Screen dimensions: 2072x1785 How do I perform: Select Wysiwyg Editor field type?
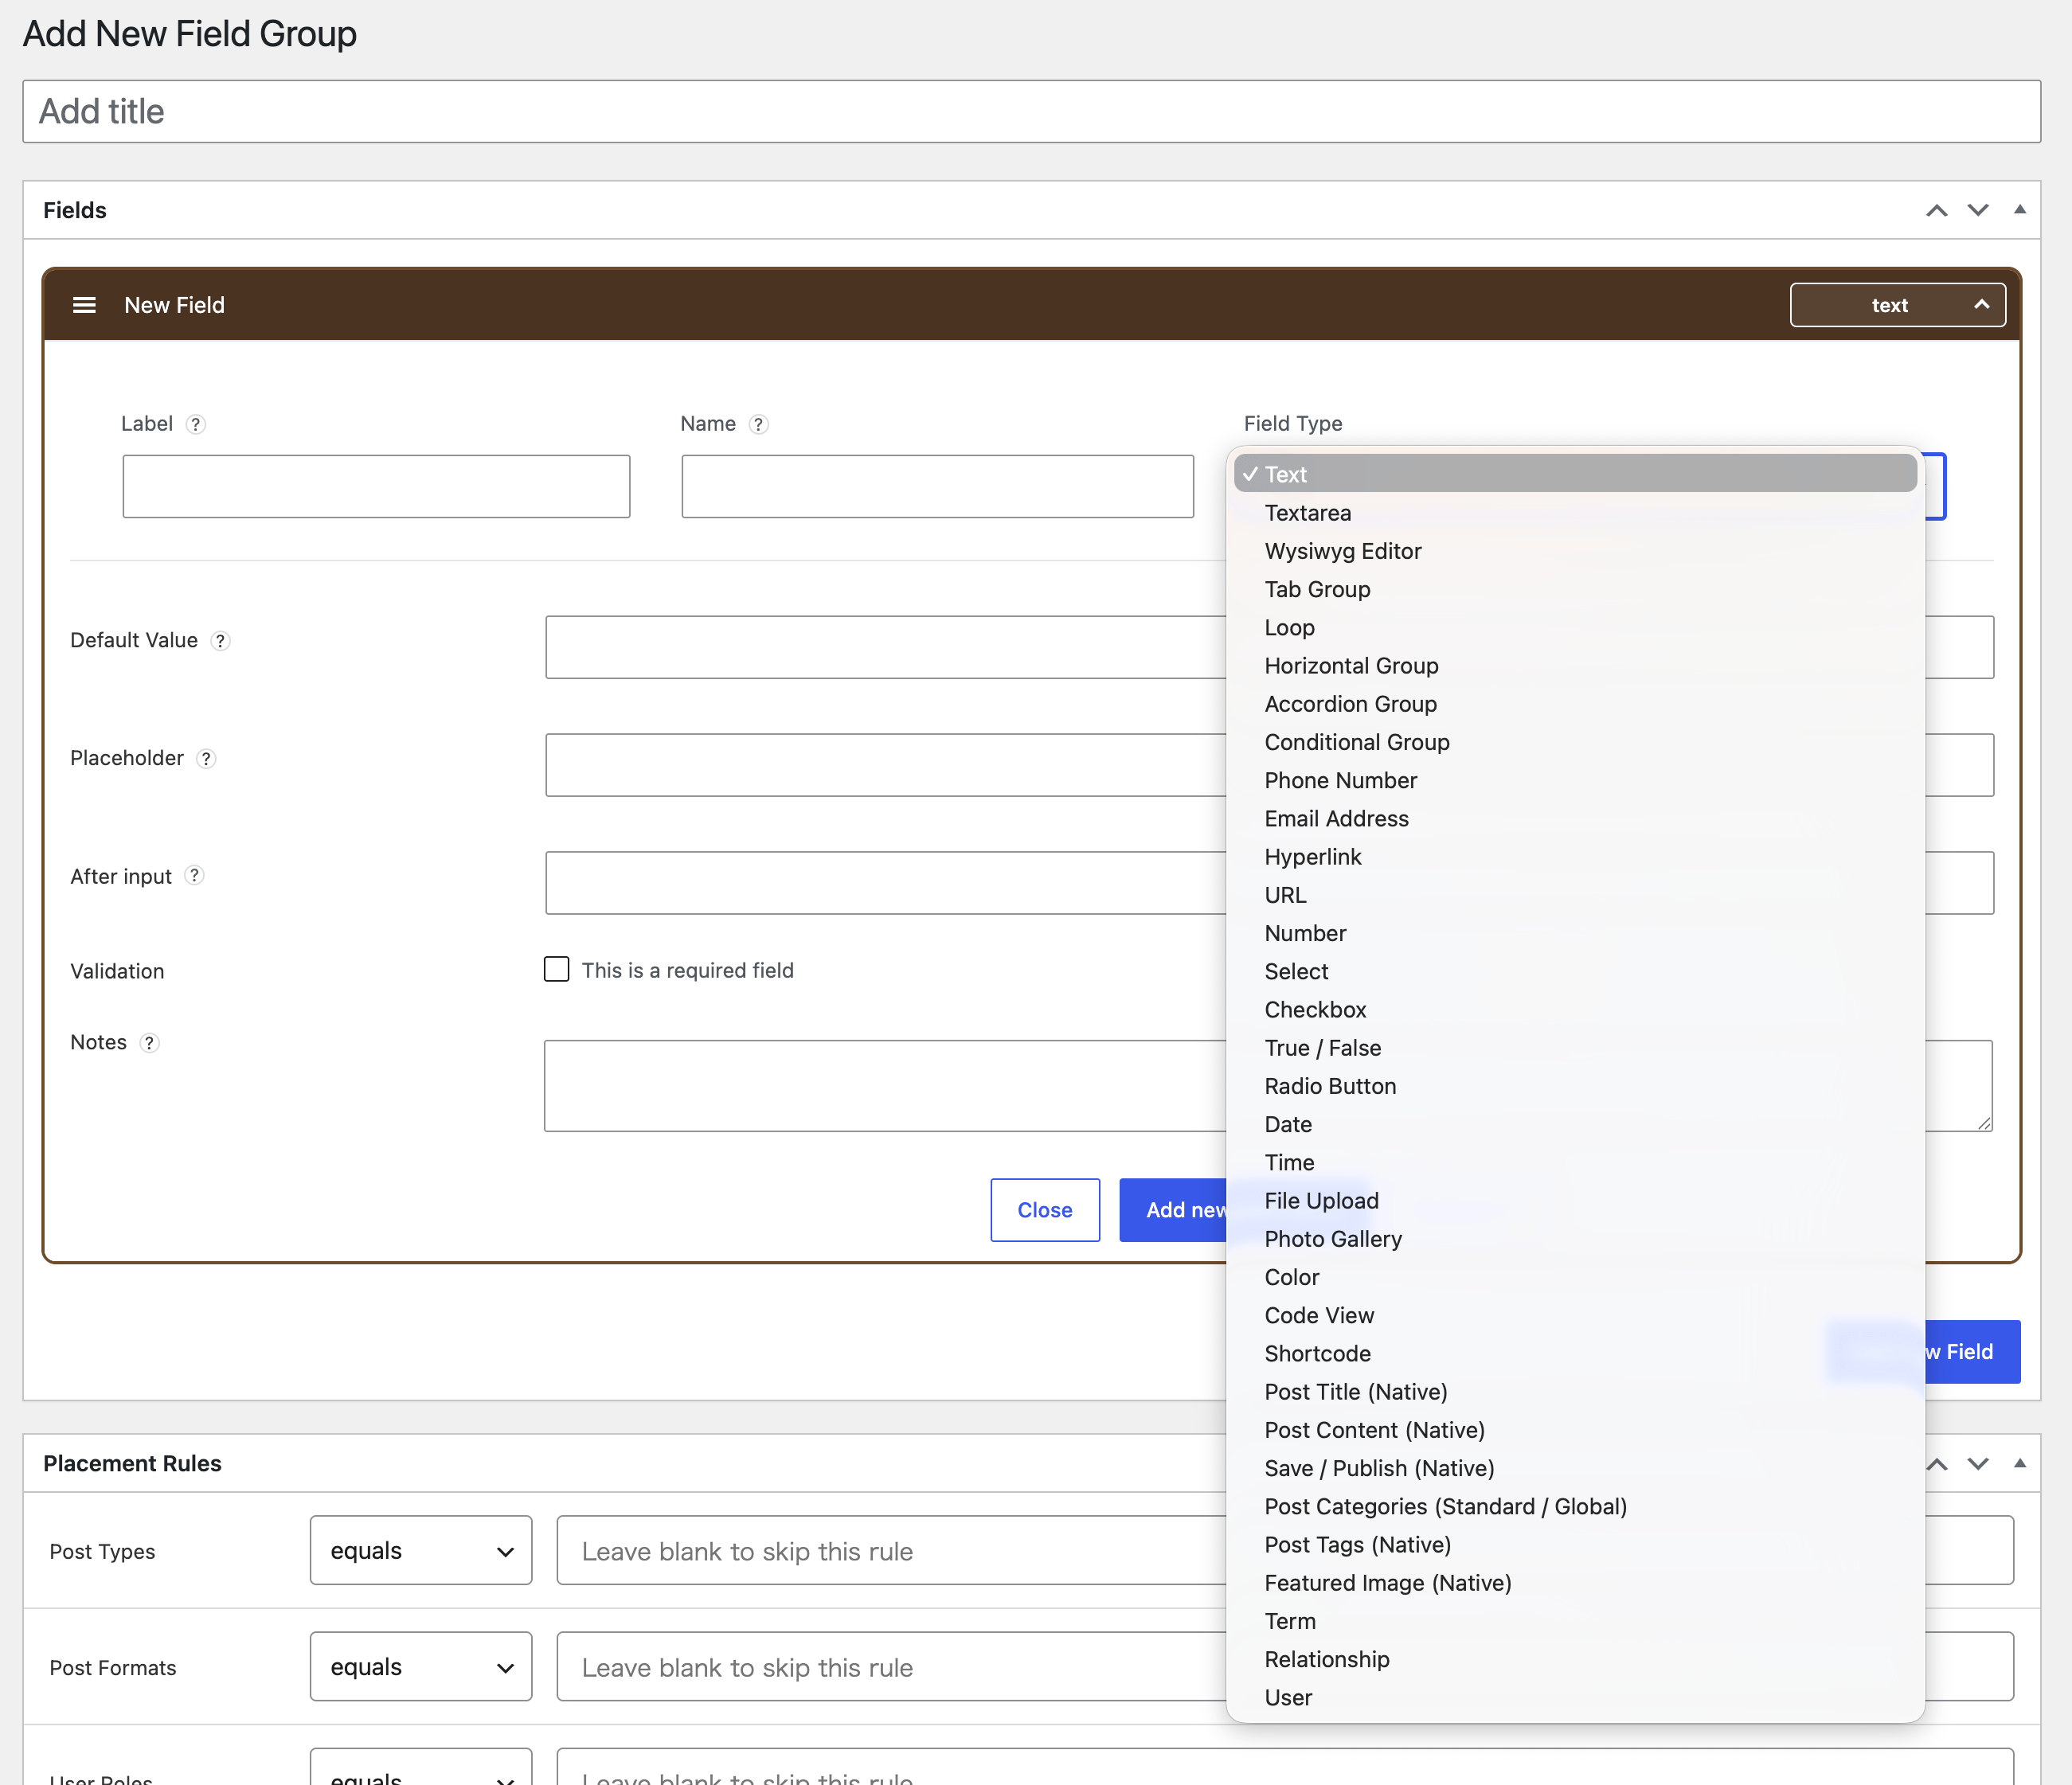tap(1575, 551)
